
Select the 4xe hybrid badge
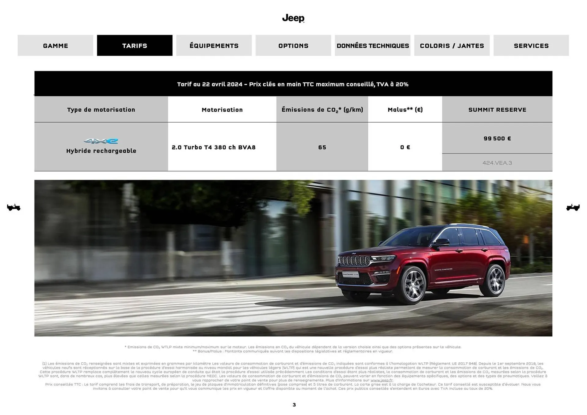(x=101, y=141)
